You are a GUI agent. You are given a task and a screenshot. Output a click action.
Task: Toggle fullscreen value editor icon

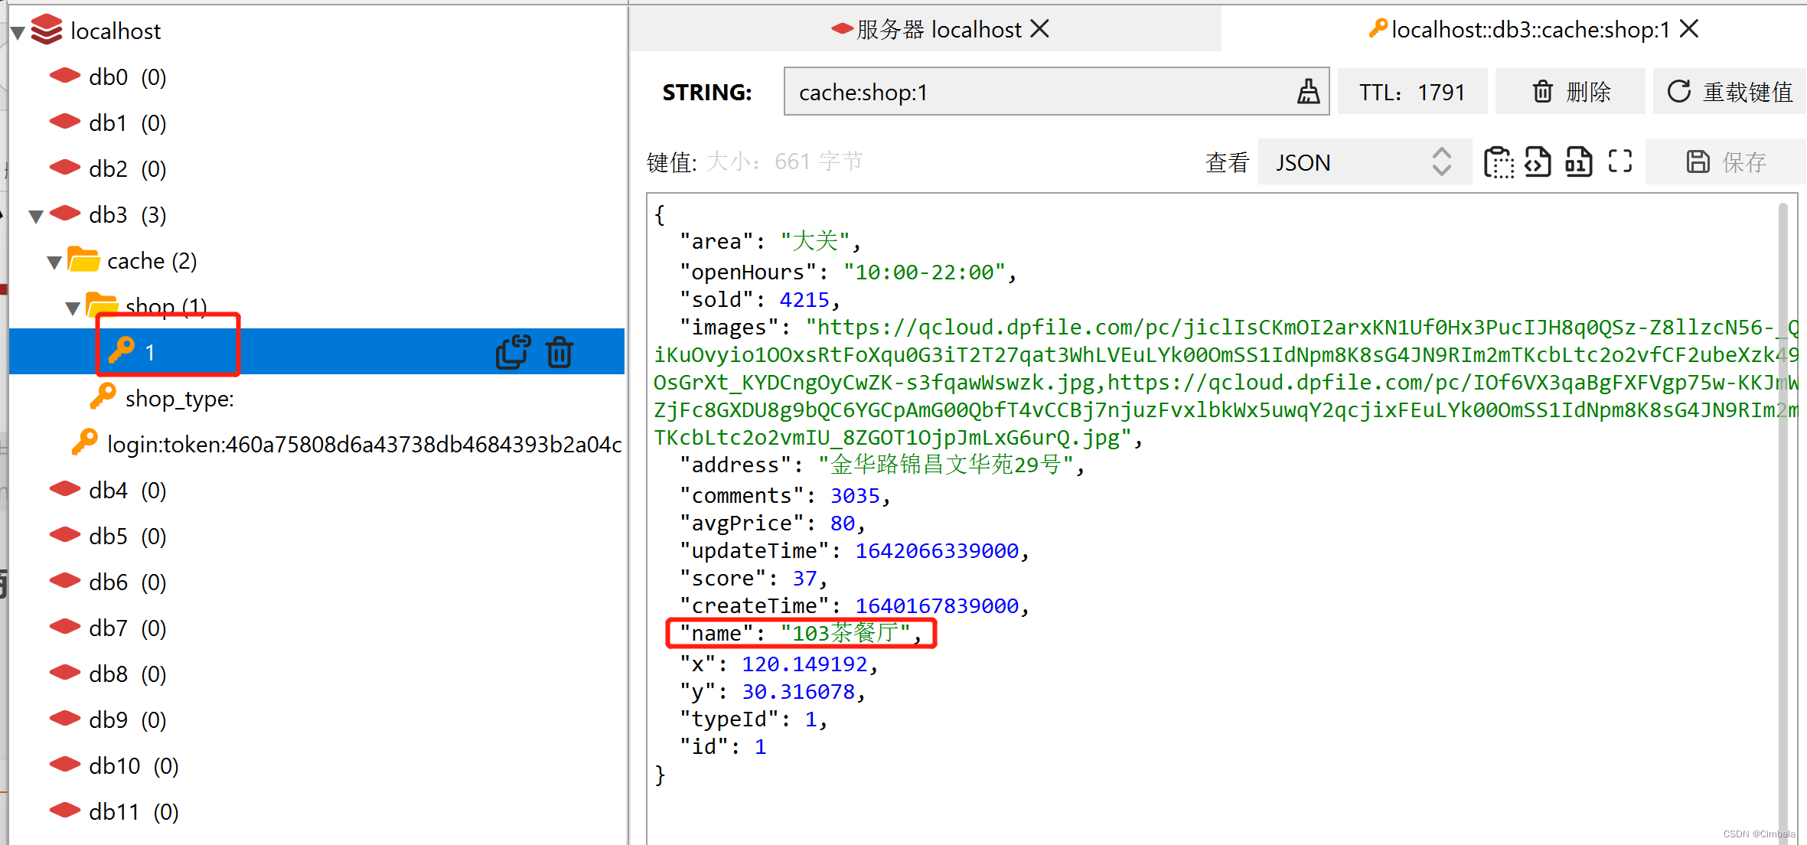pyautogui.click(x=1619, y=161)
